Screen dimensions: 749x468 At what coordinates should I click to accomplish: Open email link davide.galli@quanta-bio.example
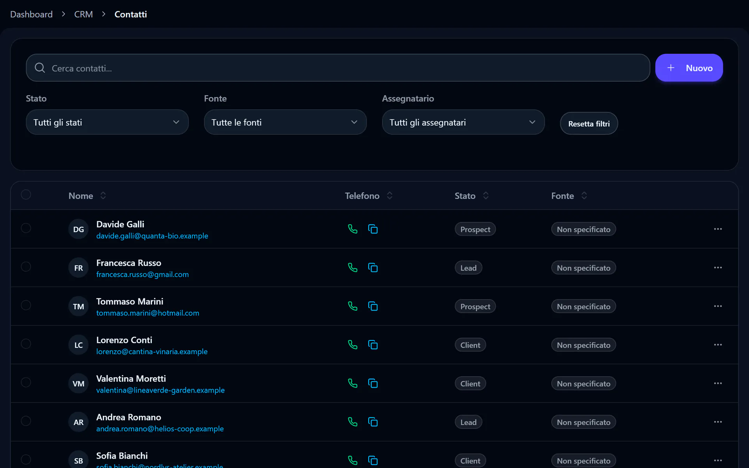[x=152, y=236]
